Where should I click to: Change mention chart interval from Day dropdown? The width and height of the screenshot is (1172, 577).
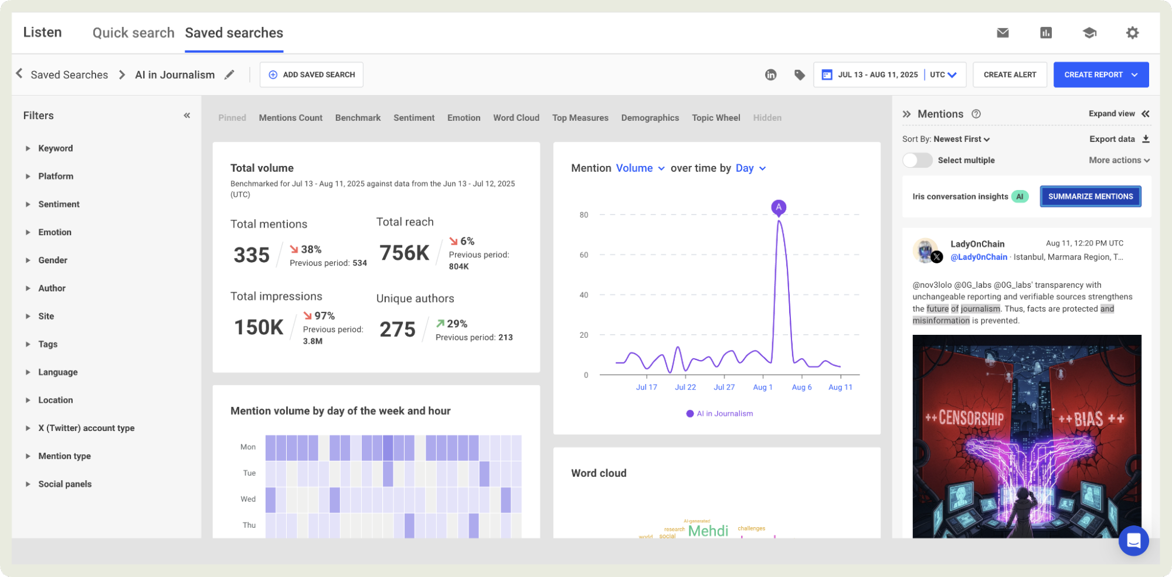click(750, 168)
